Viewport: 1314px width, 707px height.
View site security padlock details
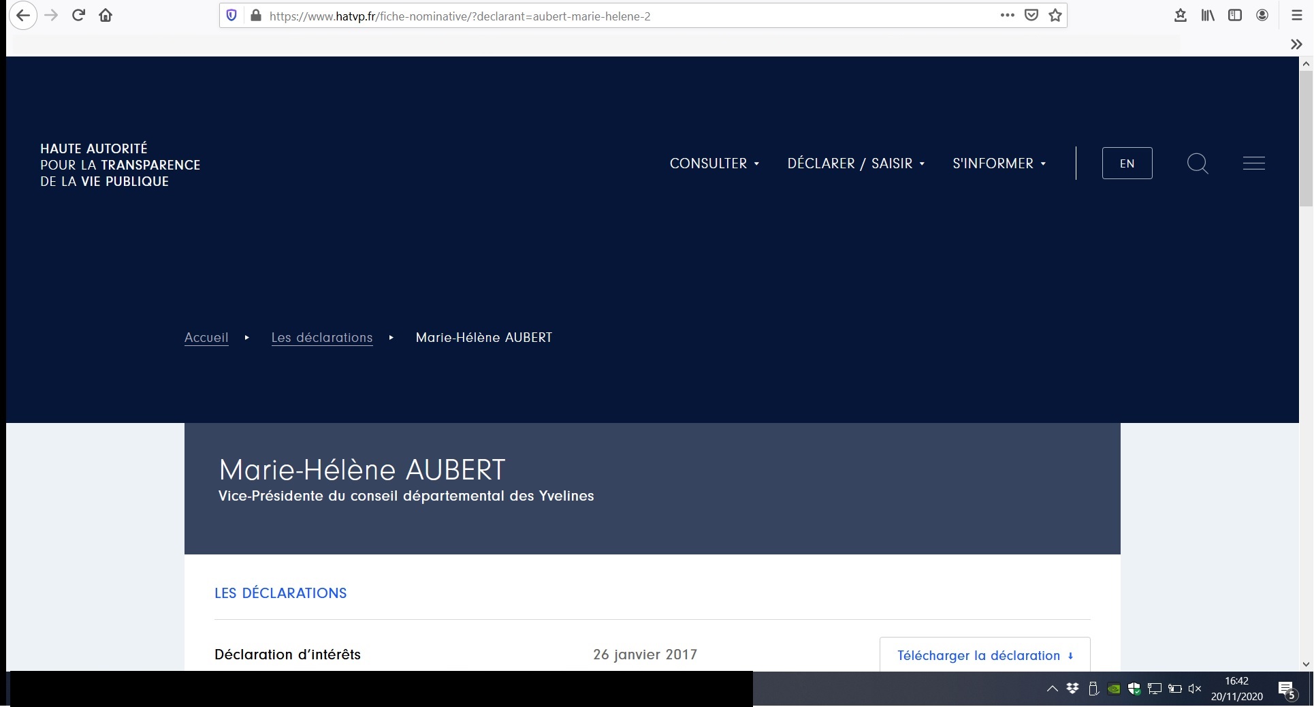click(x=256, y=16)
